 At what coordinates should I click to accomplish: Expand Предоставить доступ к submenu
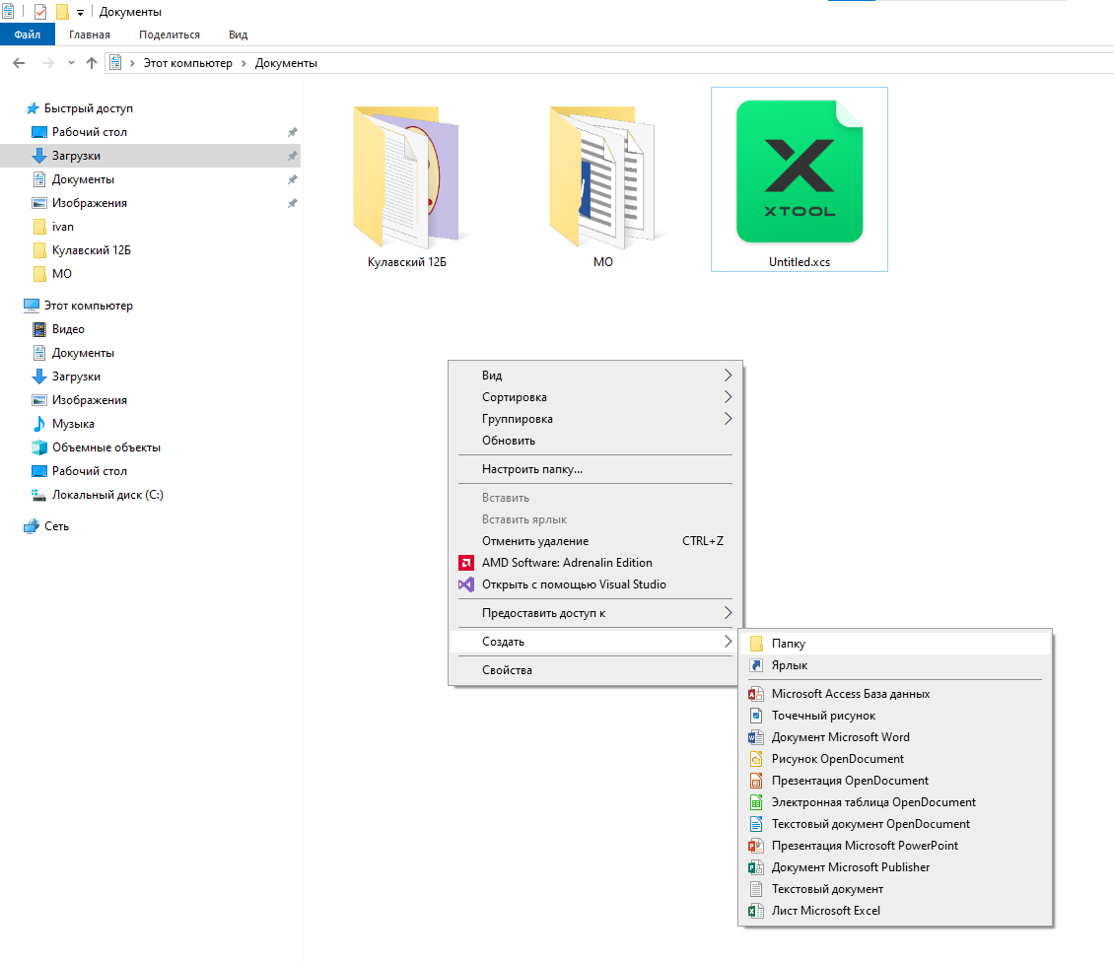595,613
